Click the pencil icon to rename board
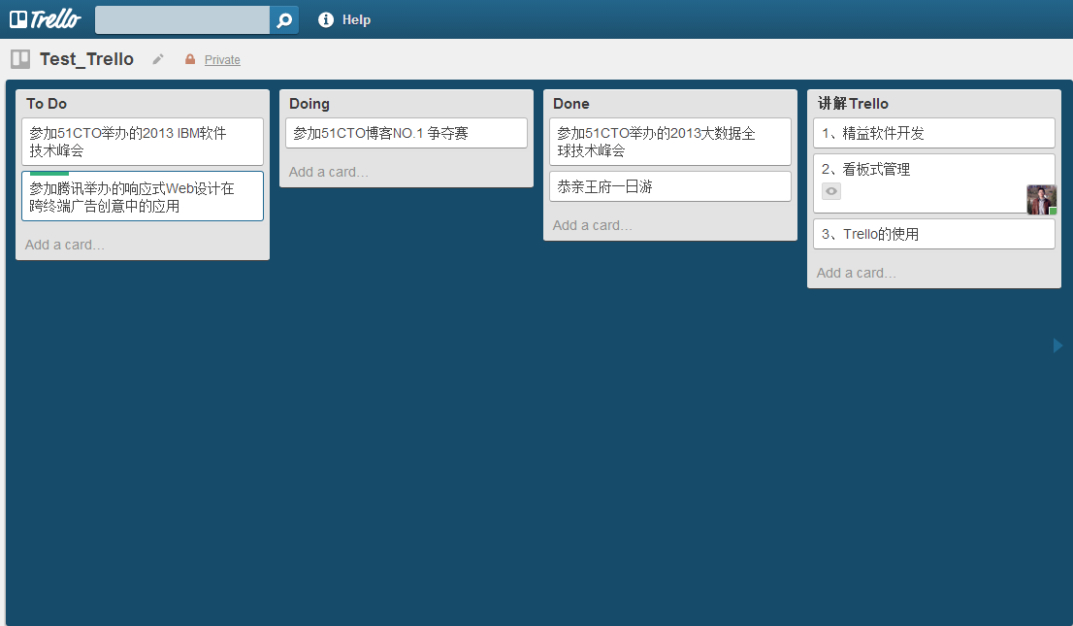Image resolution: width=1073 pixels, height=626 pixels. pos(158,59)
